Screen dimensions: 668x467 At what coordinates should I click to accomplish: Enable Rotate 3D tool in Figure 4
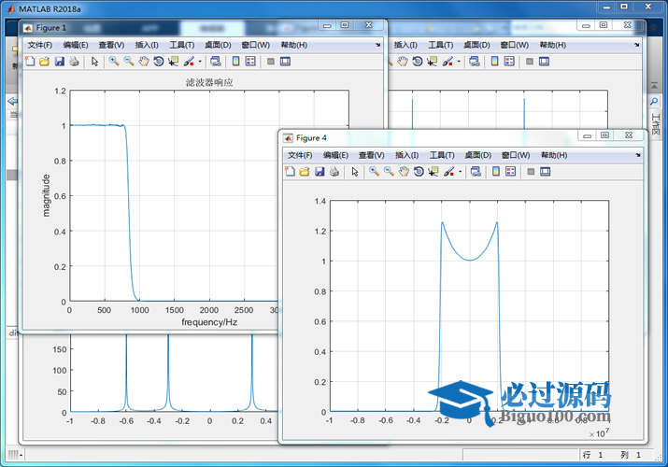point(419,172)
